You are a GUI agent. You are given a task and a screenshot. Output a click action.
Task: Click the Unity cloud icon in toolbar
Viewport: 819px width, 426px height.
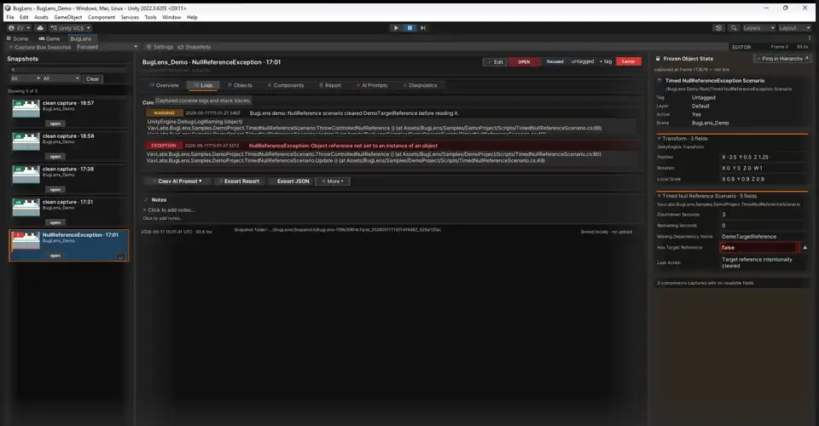[x=40, y=27]
